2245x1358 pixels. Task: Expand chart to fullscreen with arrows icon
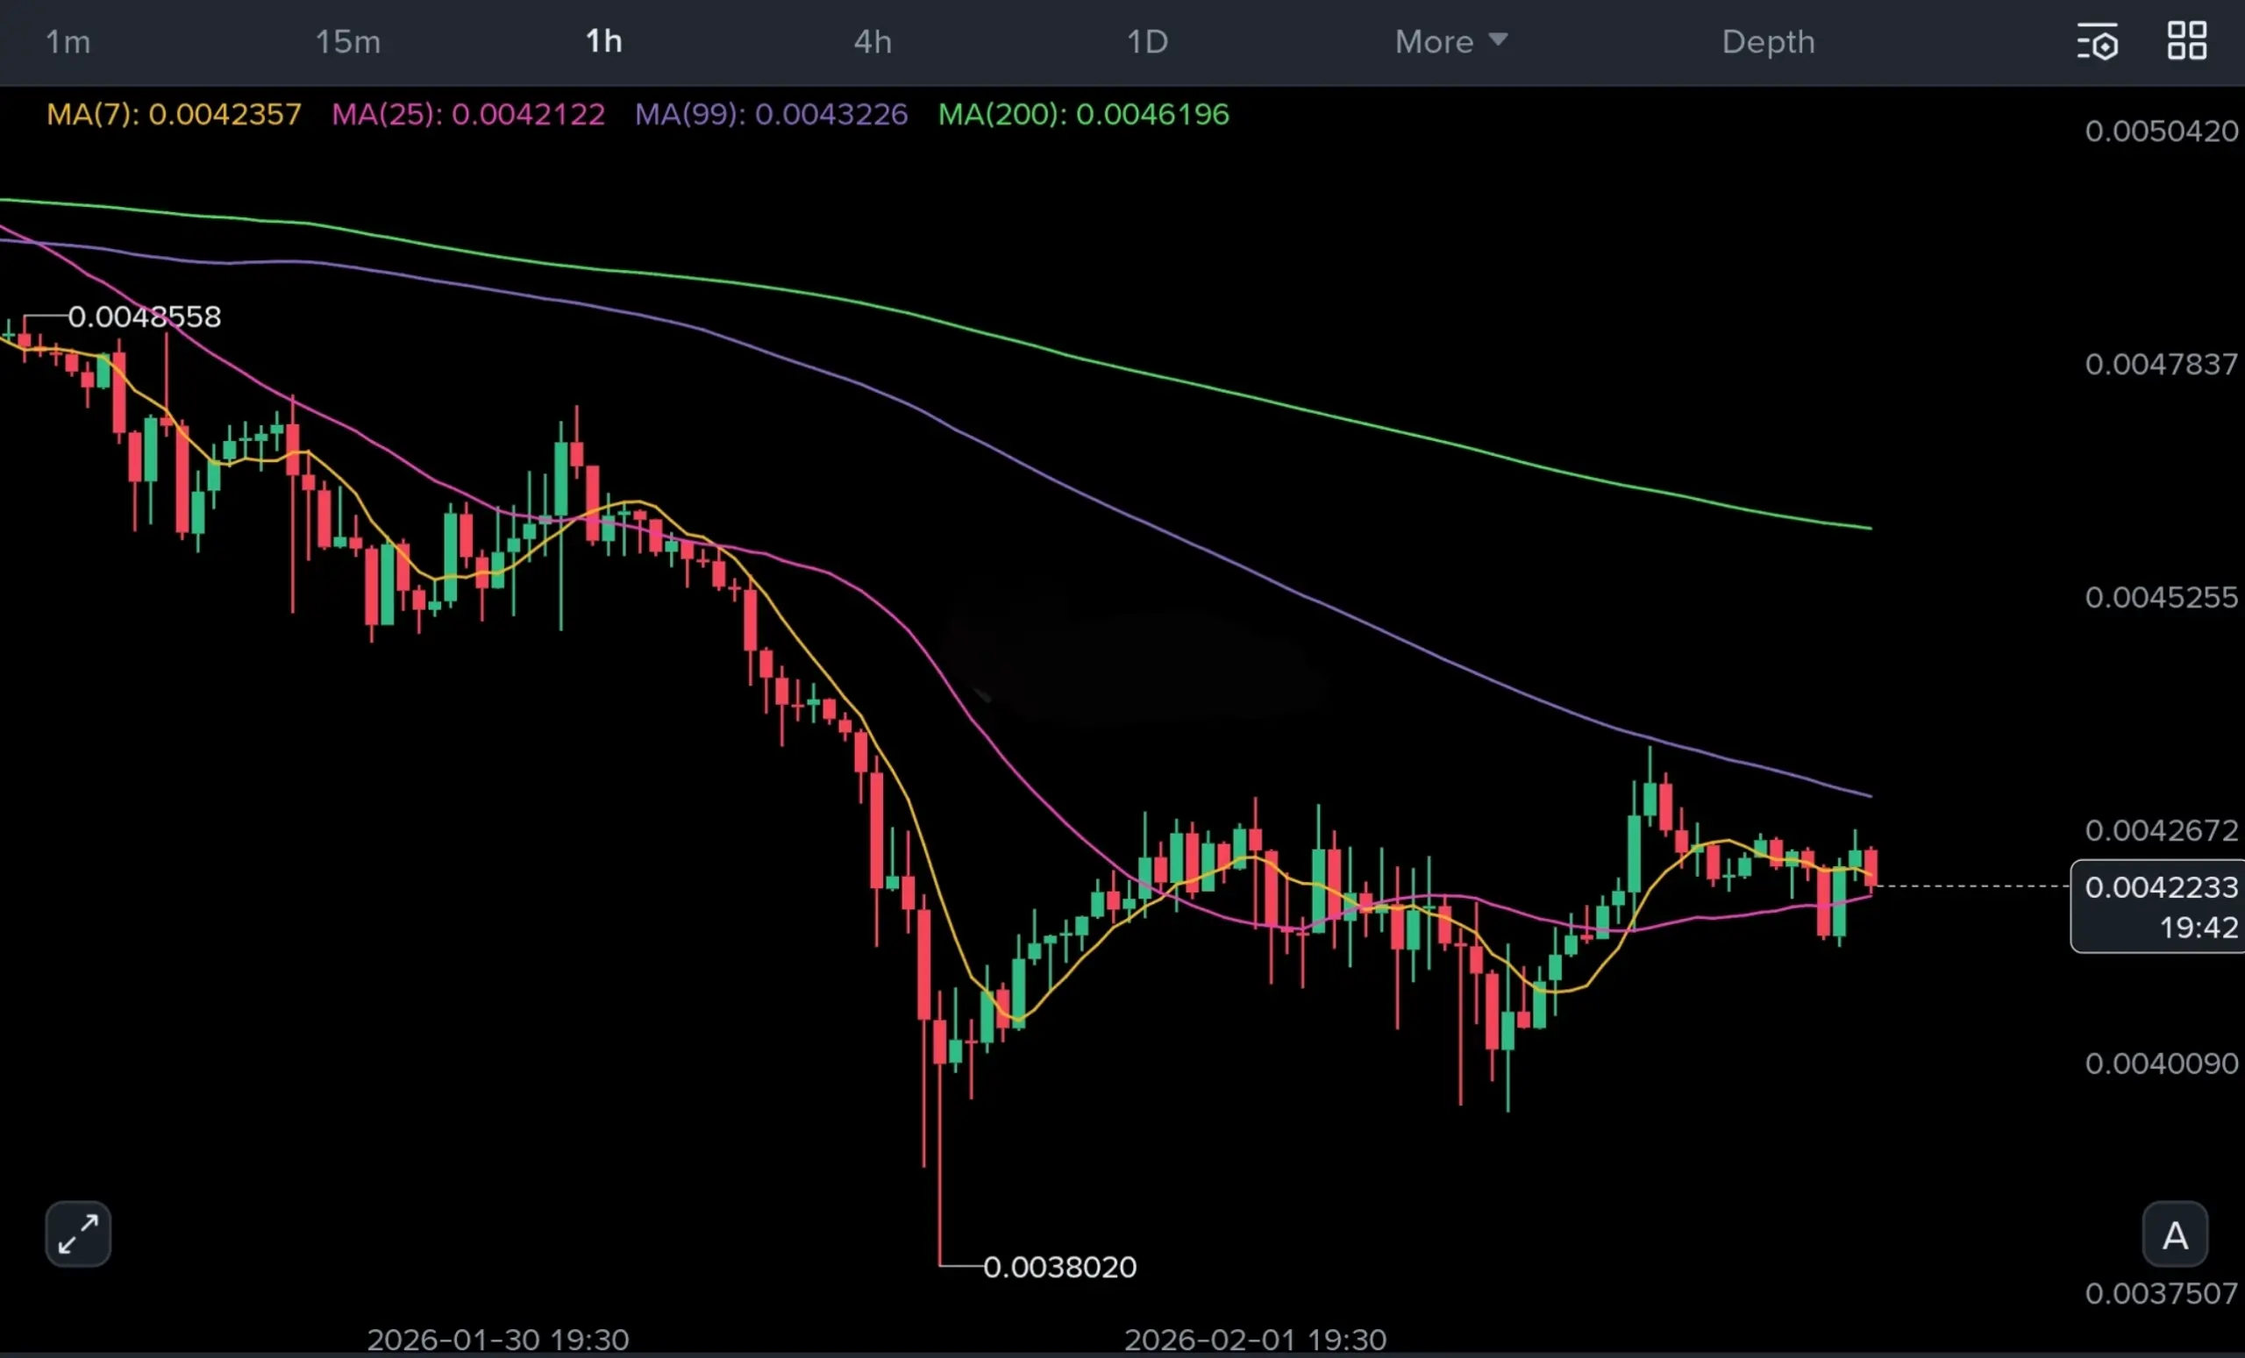tap(78, 1234)
